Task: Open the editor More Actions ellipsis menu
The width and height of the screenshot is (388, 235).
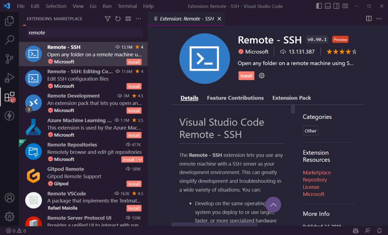Action: (x=379, y=19)
